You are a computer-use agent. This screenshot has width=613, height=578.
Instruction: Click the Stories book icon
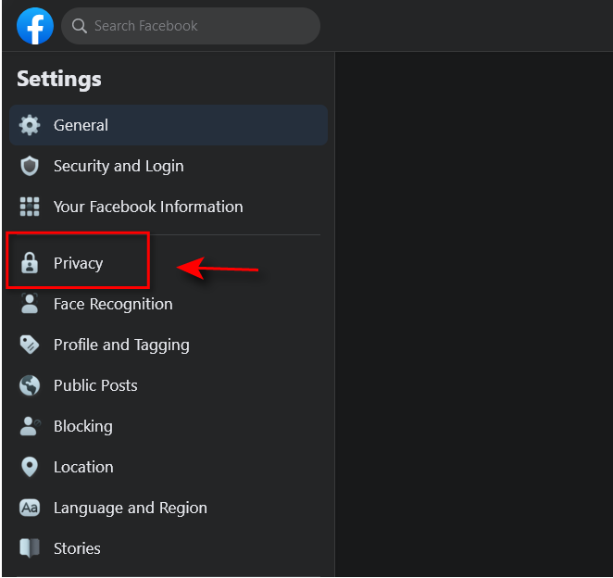pyautogui.click(x=30, y=547)
